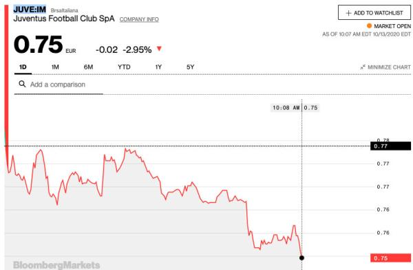This screenshot has height=270, width=413.
Task: Click the red down triangle next to -2.95%
Action: [x=159, y=49]
